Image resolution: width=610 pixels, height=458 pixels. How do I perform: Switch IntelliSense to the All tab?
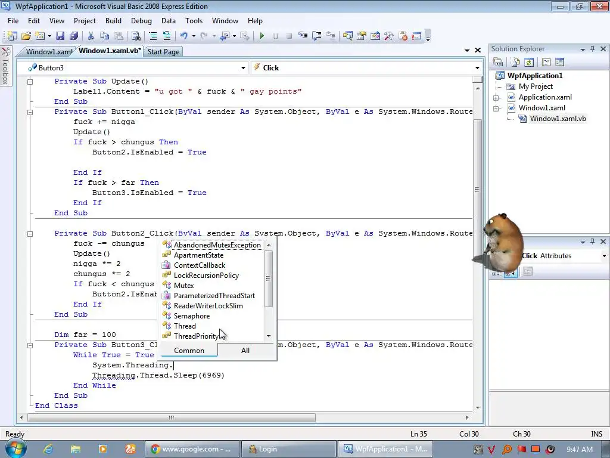(x=245, y=351)
